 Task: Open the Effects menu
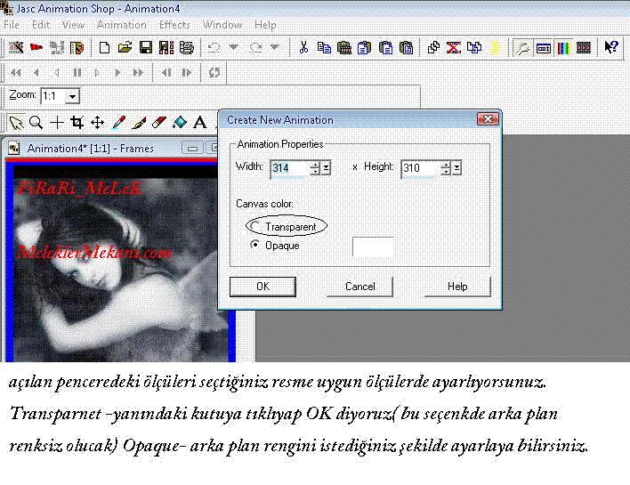(x=174, y=25)
